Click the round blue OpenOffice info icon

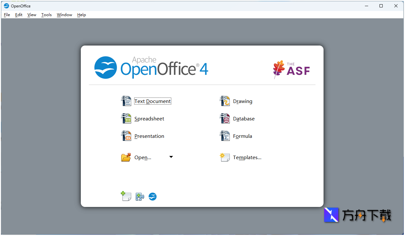click(153, 197)
